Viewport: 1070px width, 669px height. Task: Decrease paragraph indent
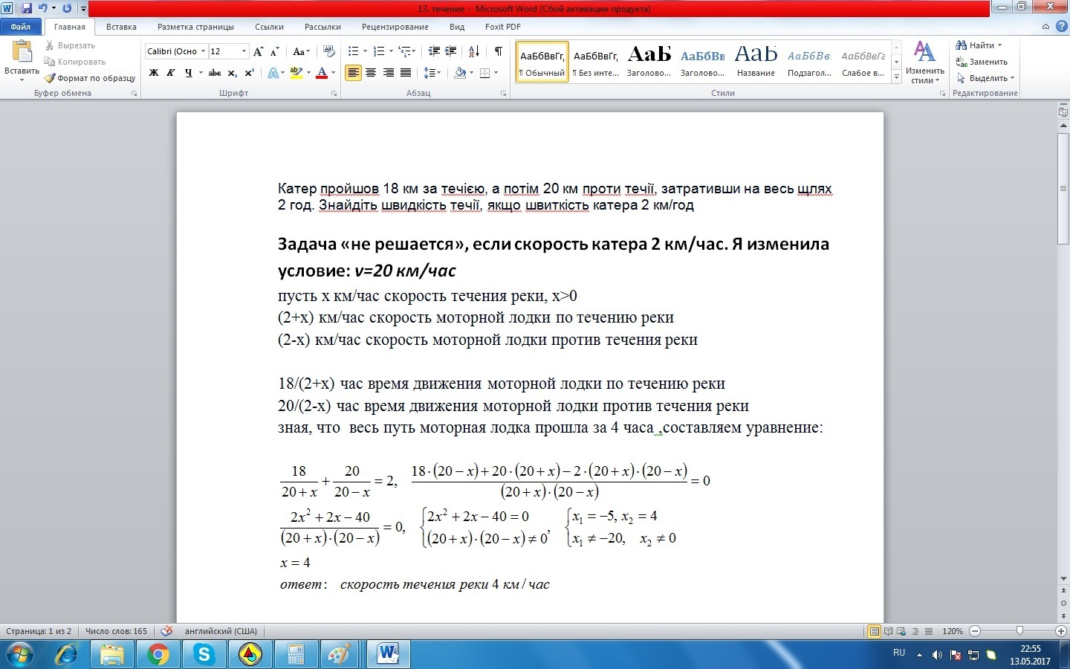click(435, 51)
